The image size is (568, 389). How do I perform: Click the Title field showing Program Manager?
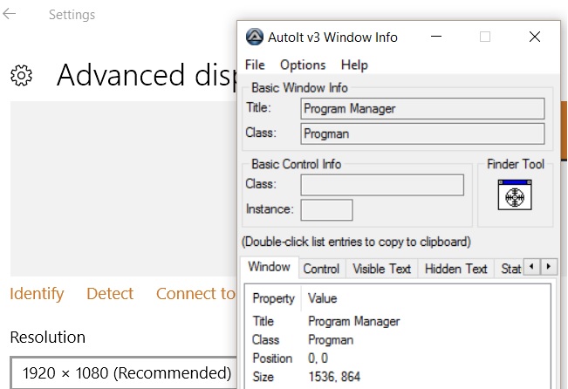pos(422,109)
